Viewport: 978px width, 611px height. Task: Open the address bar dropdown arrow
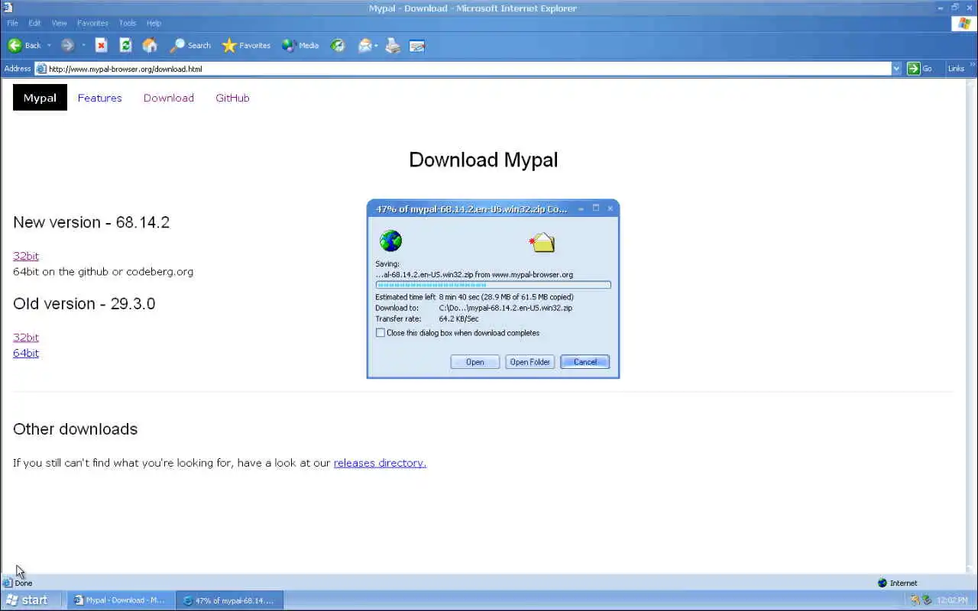point(896,69)
